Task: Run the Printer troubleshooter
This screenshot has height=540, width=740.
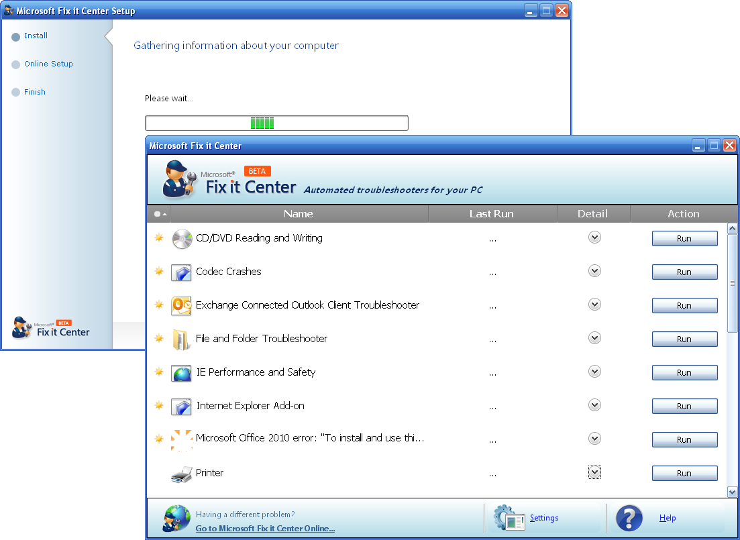Action: (685, 473)
